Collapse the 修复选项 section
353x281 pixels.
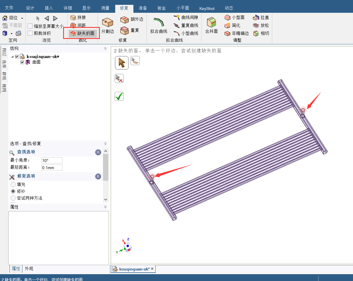(x=98, y=176)
